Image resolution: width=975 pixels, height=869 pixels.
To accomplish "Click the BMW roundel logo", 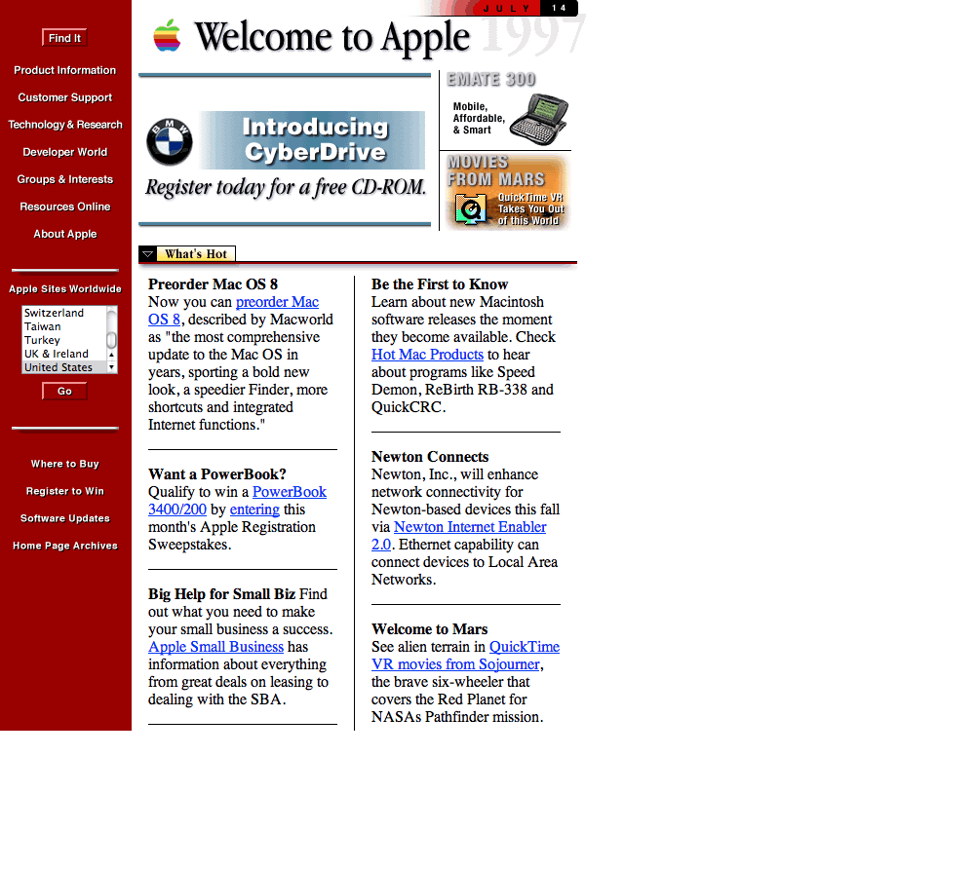I will coord(169,141).
